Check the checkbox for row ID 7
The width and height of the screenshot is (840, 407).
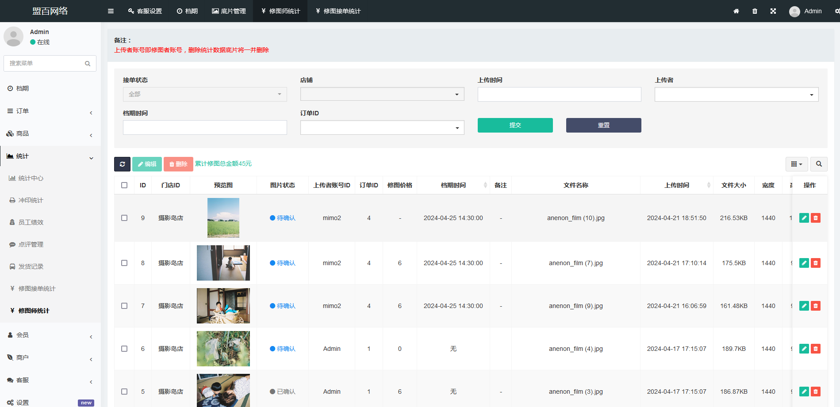click(x=124, y=306)
